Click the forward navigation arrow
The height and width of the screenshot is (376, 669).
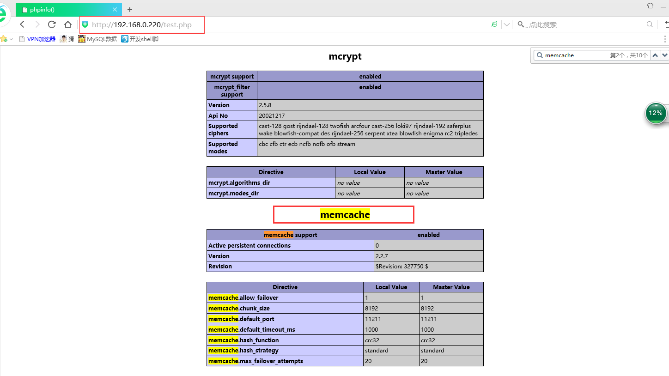(37, 24)
